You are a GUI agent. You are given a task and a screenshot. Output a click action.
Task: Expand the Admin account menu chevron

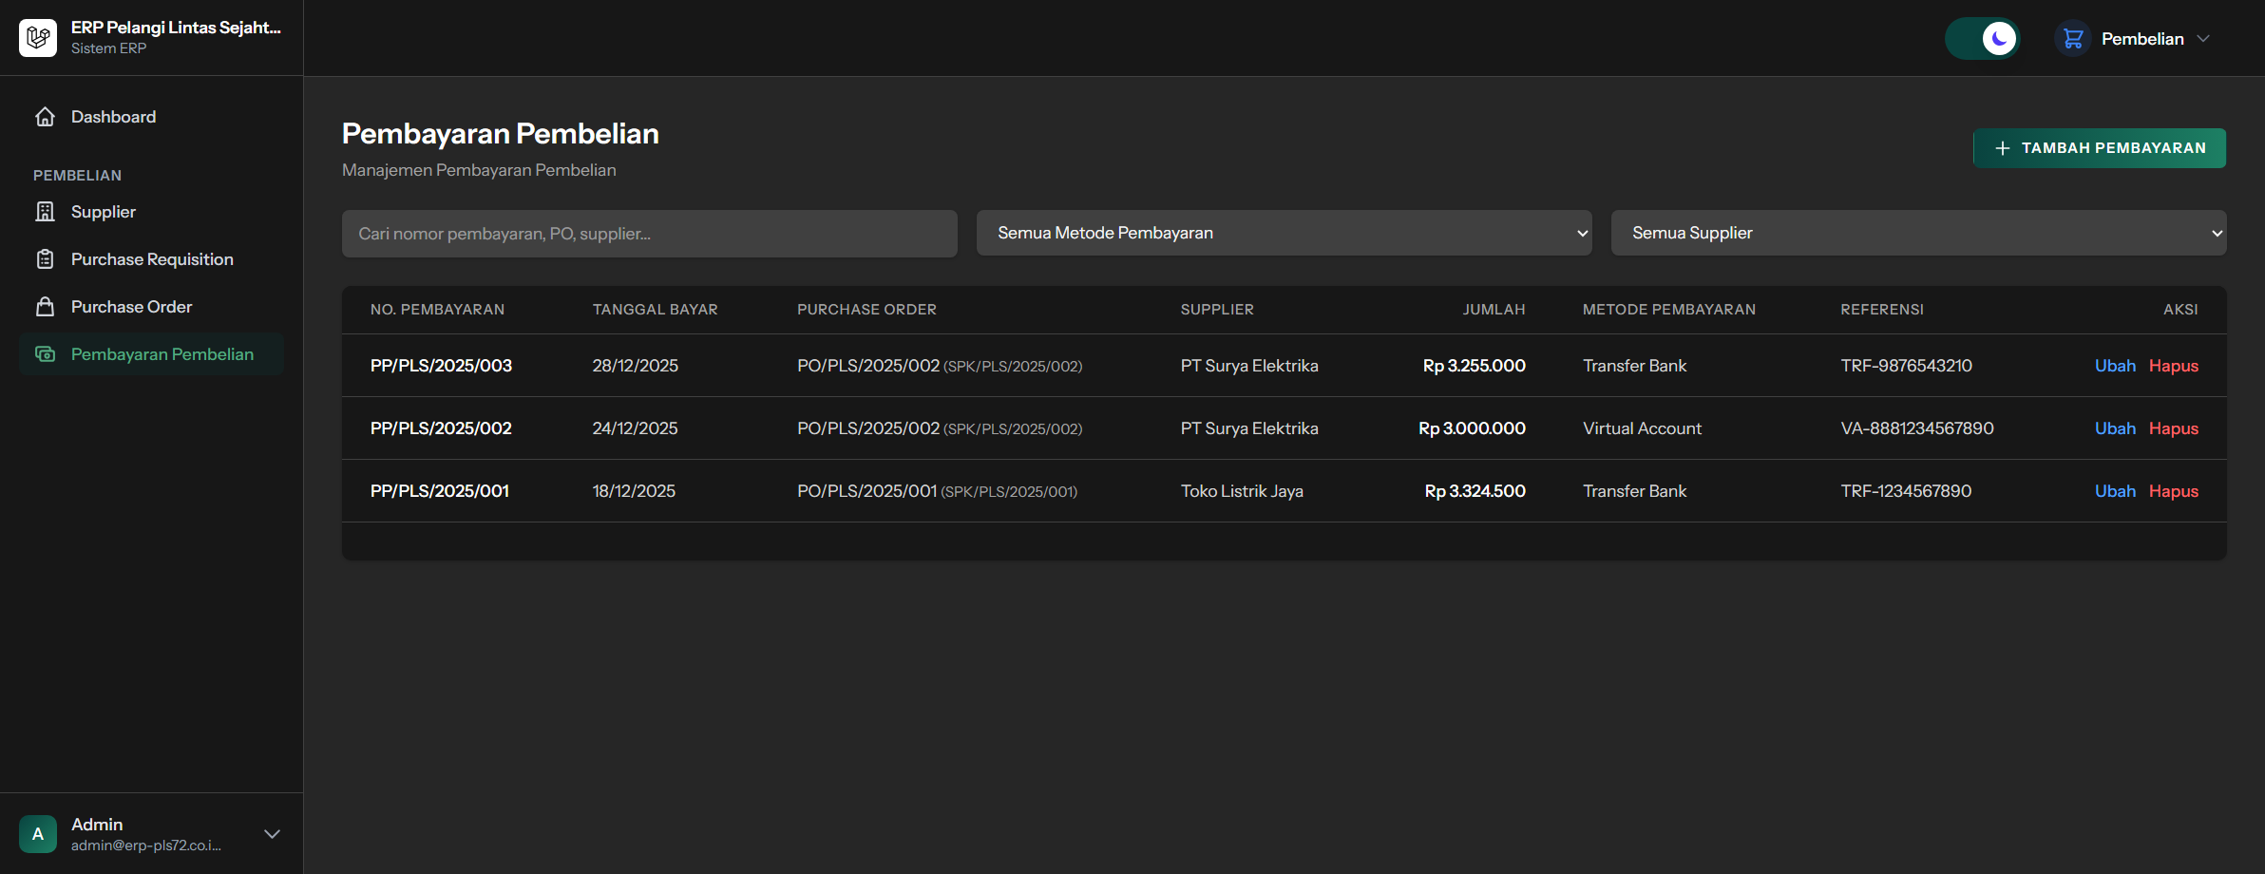tap(272, 834)
